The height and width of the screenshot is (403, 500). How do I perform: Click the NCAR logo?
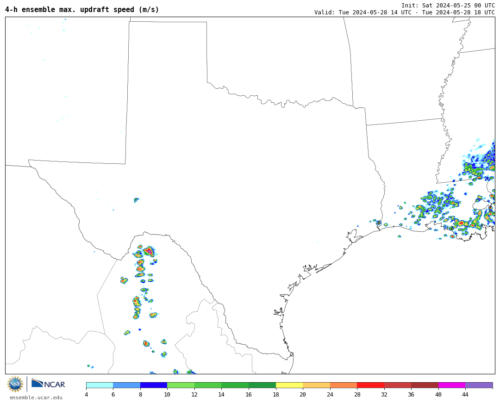(48, 384)
